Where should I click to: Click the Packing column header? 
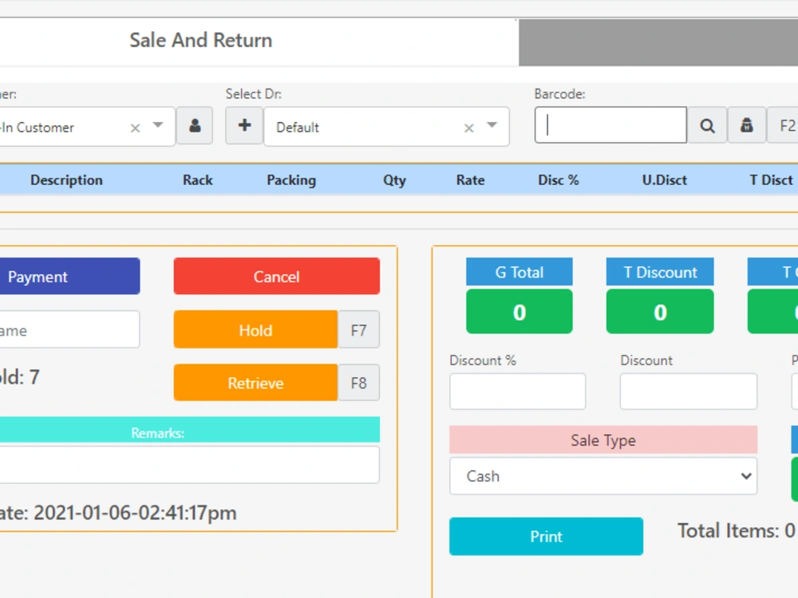click(291, 180)
